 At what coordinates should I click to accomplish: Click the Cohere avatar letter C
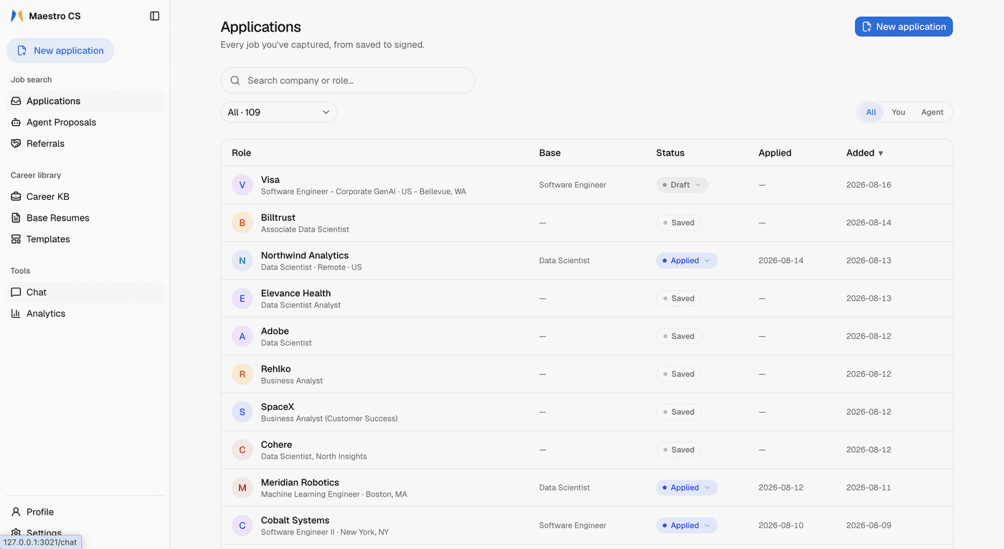242,450
